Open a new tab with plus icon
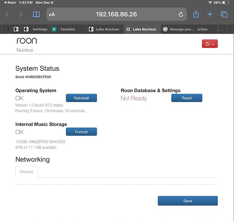 (x=210, y=14)
